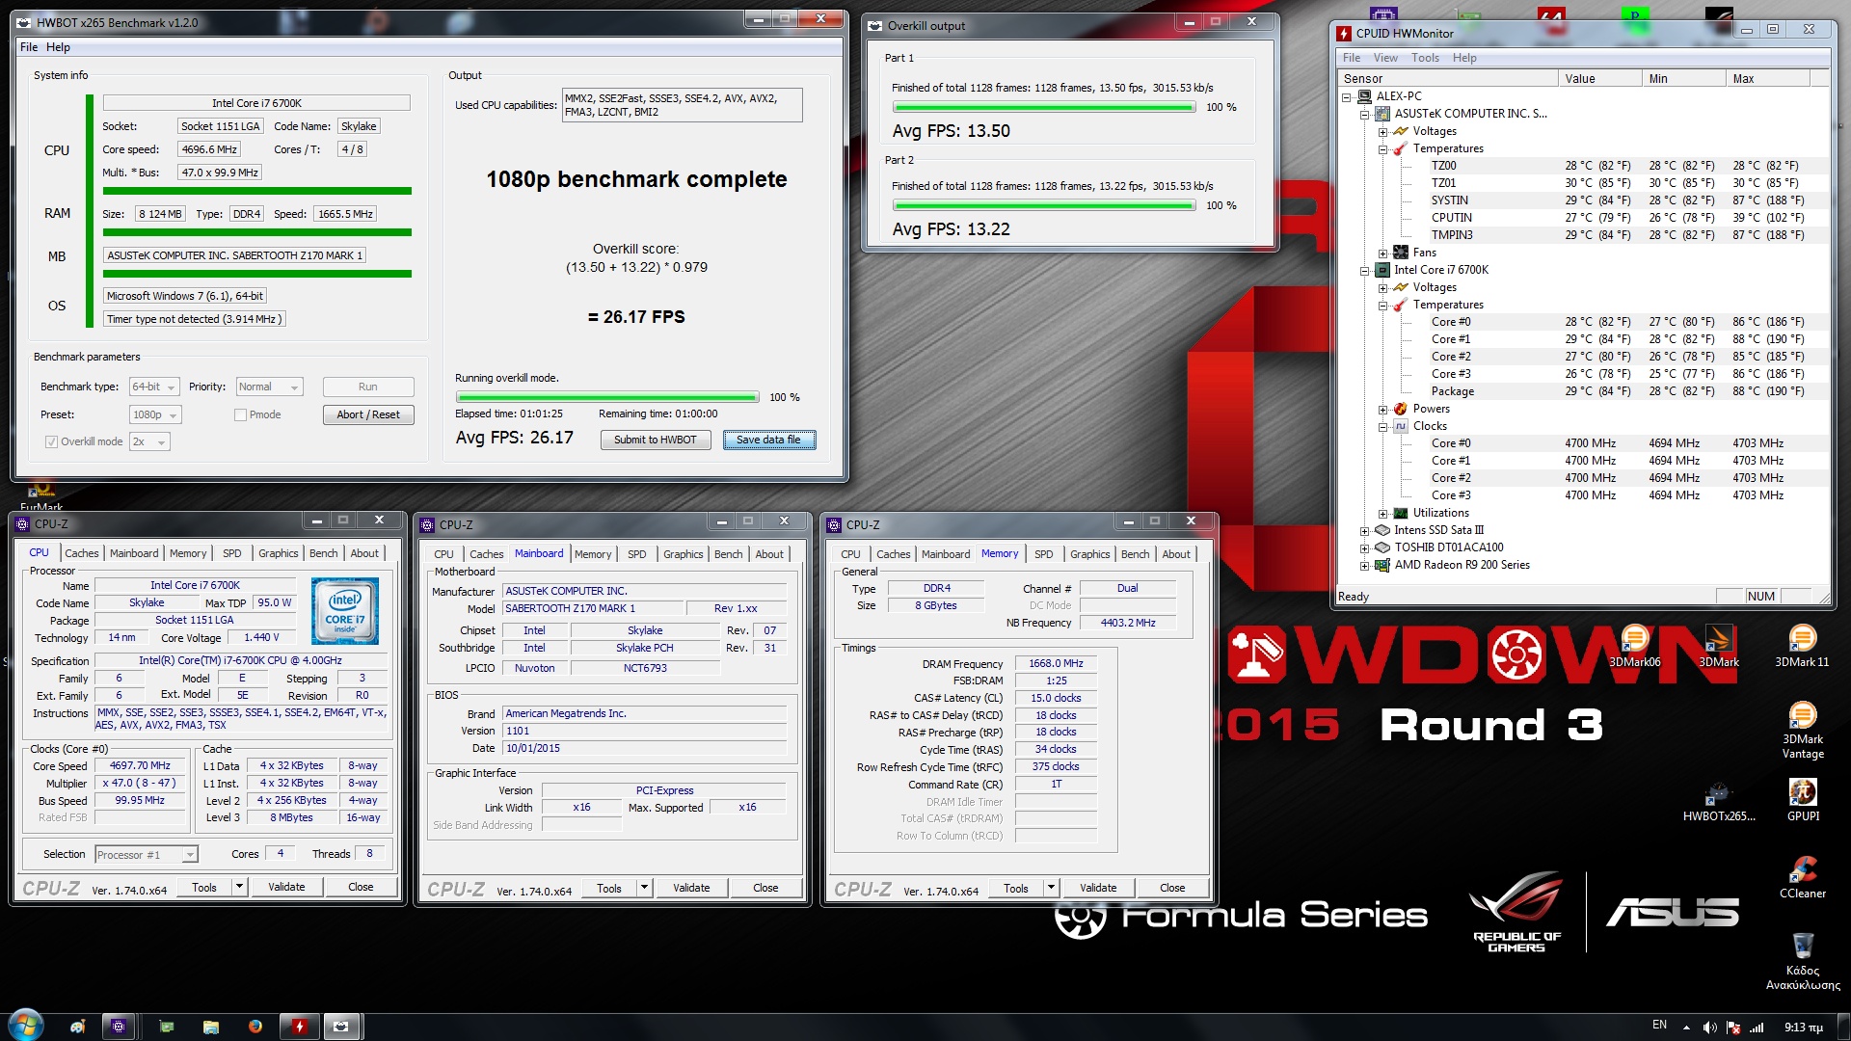Viewport: 1851px width, 1041px height.
Task: Open the 3DMark 11 desktop shortcut
Action: (x=1802, y=646)
